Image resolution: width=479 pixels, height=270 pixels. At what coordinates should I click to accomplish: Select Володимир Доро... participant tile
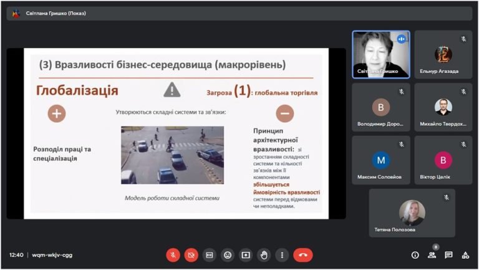[381, 107]
